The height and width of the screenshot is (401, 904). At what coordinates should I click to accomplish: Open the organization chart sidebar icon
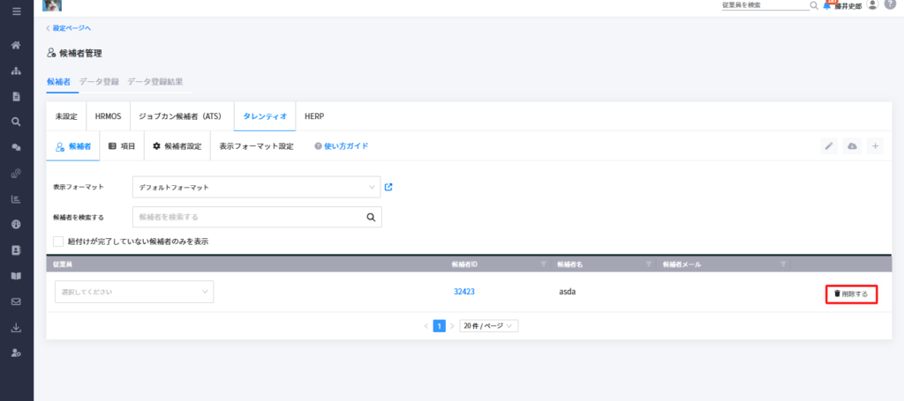17,71
